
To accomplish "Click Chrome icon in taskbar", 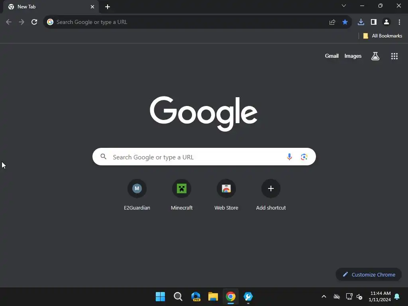I will click(231, 296).
